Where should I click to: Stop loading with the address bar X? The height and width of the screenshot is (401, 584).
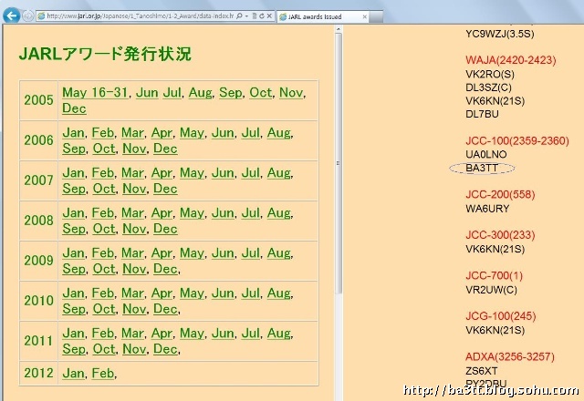tap(269, 16)
